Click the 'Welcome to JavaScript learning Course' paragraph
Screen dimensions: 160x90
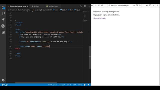[106, 12]
